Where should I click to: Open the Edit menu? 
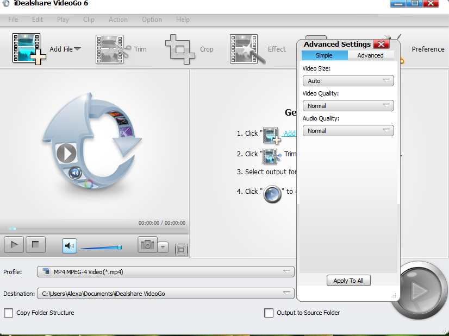[x=37, y=20]
